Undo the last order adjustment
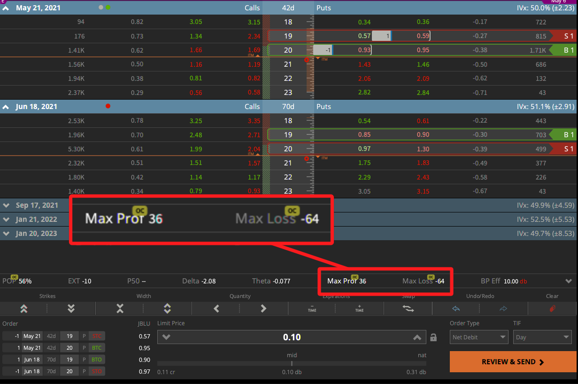Screen dimensions: 578x384 pyautogui.click(x=455, y=308)
